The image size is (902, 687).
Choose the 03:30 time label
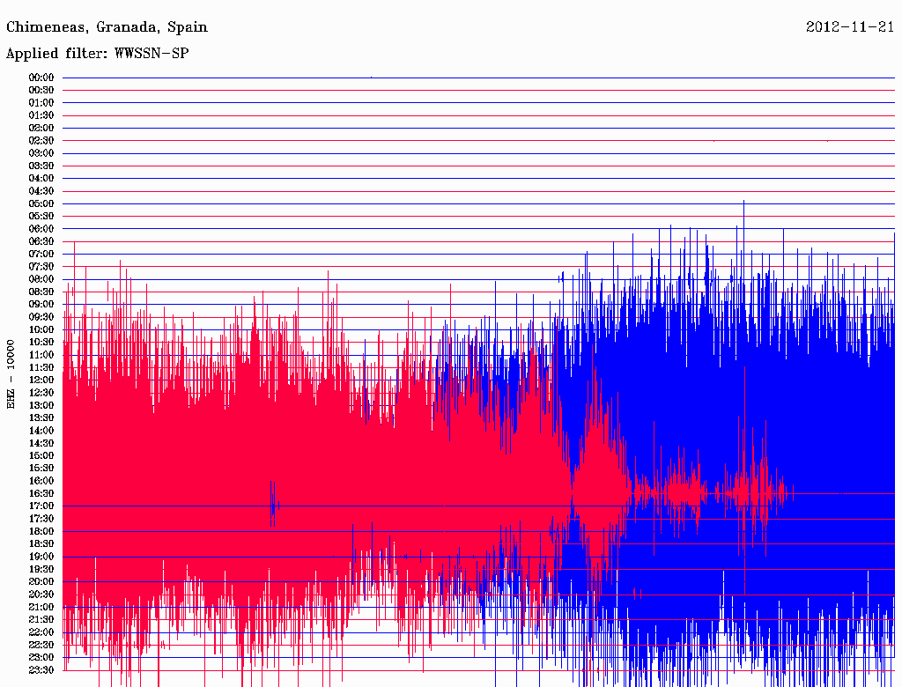(x=41, y=166)
